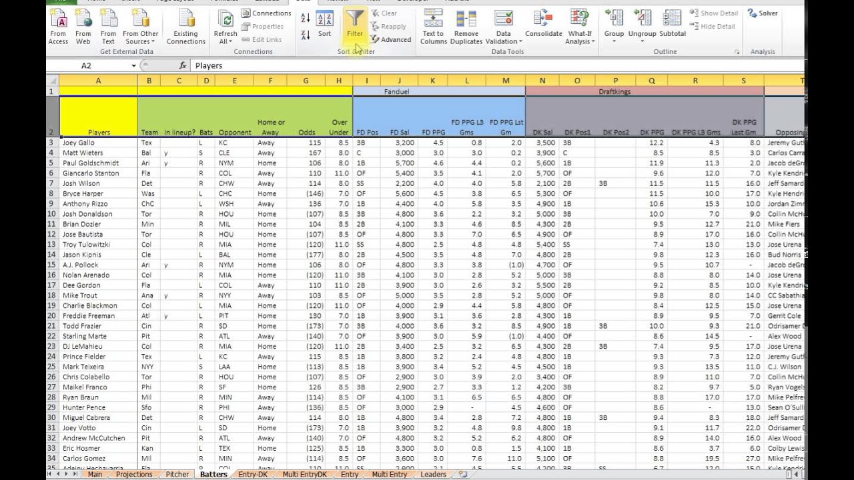This screenshot has width=854, height=480.
Task: Sort A to Z ascending
Action: coord(306,19)
